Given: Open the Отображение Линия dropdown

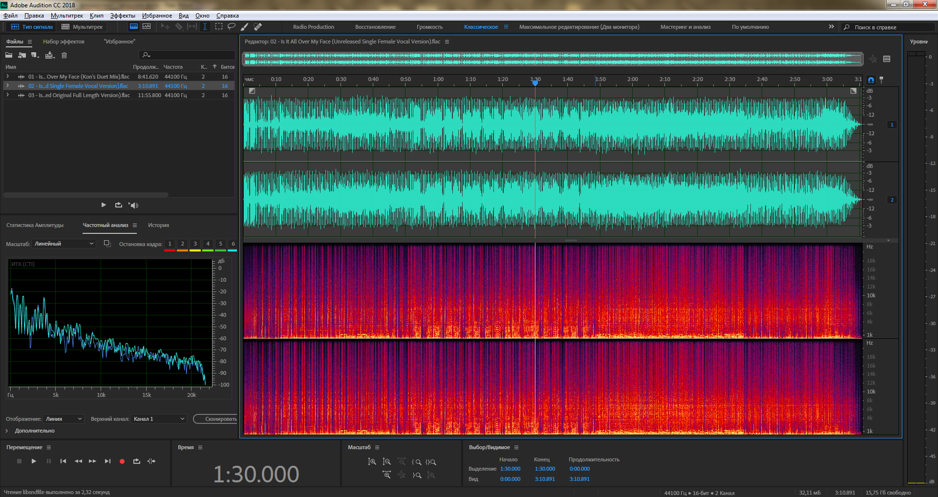Looking at the screenshot, I should pyautogui.click(x=64, y=419).
